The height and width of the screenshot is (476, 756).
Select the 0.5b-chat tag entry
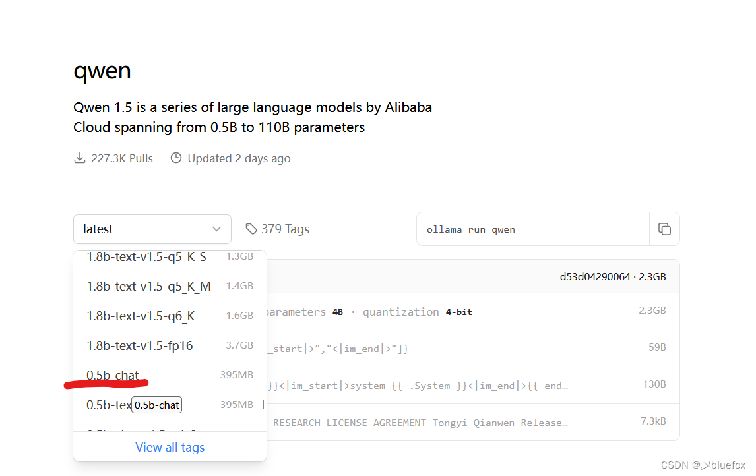pyautogui.click(x=170, y=375)
